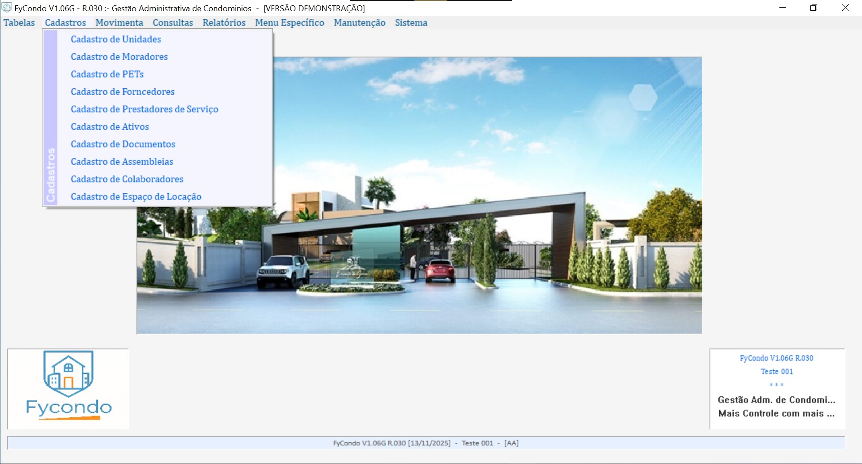Viewport: 862px width, 464px height.
Task: Expand the Tabelas menu
Action: click(19, 23)
